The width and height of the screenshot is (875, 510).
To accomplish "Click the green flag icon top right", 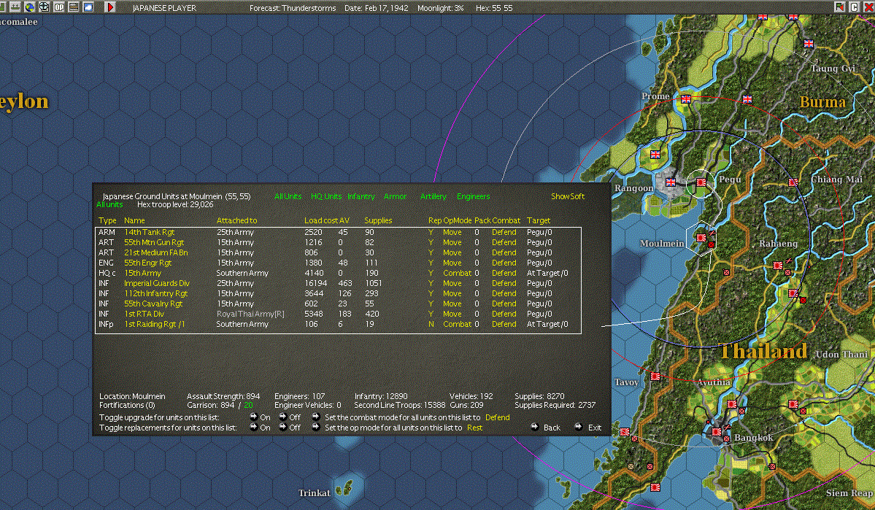I will (839, 7).
